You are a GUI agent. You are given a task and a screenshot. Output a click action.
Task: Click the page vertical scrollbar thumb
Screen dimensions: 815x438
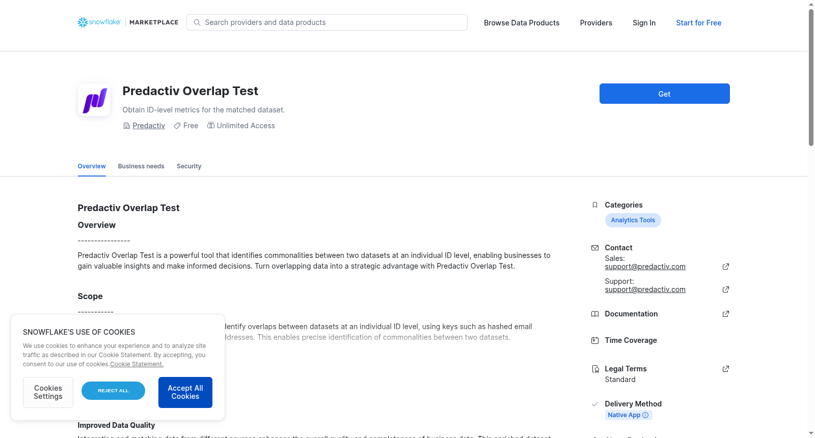(811, 77)
